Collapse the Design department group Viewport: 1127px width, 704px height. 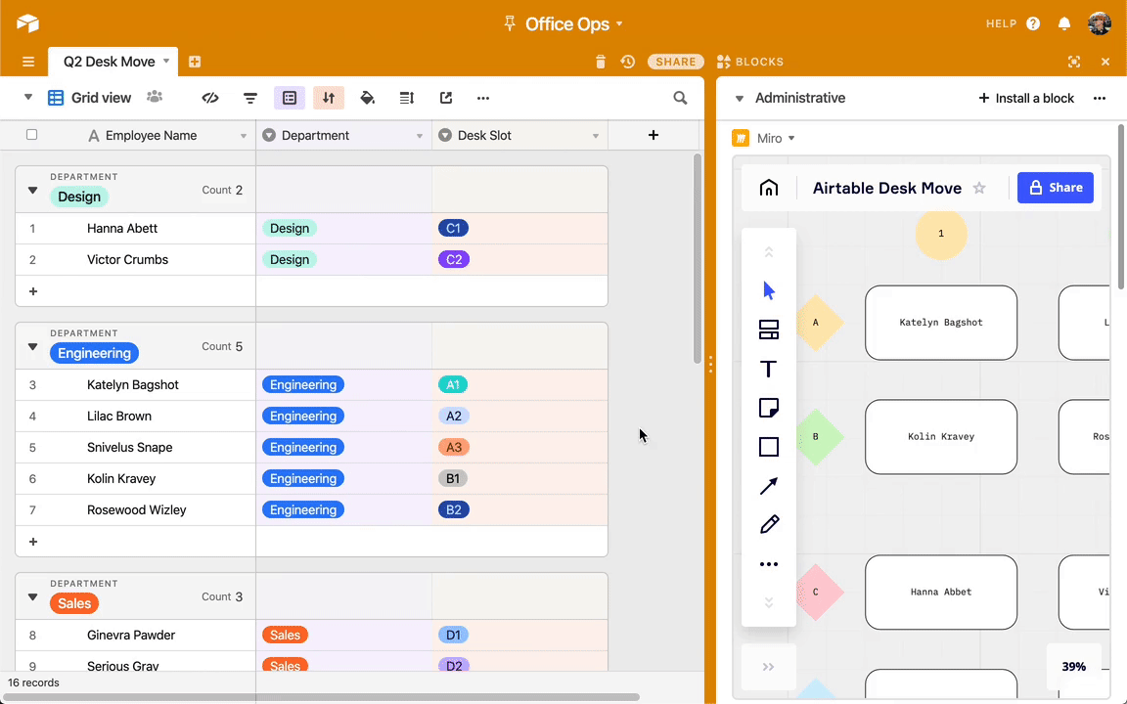[x=32, y=191]
